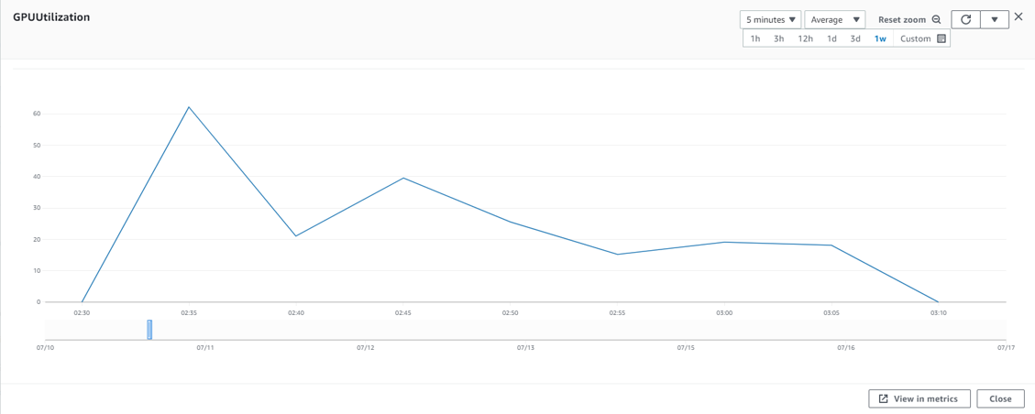The height and width of the screenshot is (414, 1035).
Task: Click the View in metrics button
Action: tap(921, 398)
